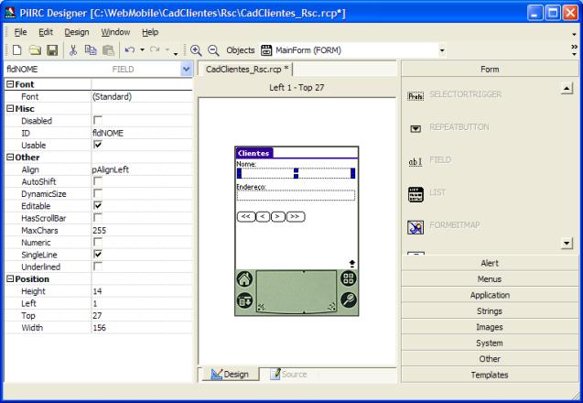
Task: Toggle the Editable property checkbox
Action: tap(98, 206)
